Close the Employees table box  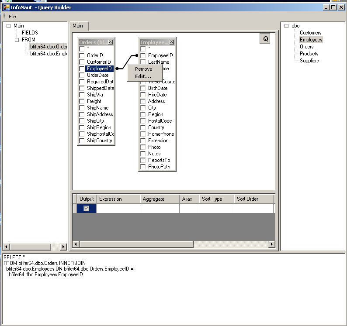[171, 42]
